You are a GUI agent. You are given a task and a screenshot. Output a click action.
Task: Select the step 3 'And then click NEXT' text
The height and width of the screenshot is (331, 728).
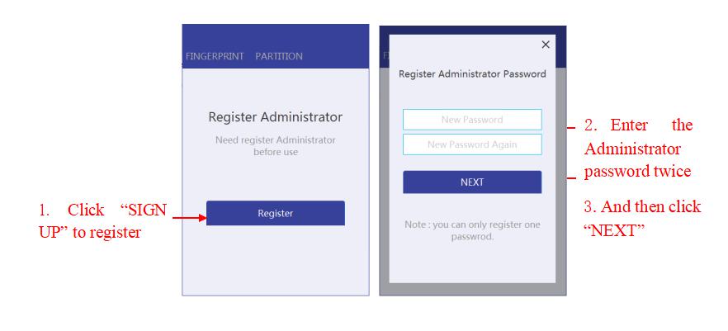point(641,218)
